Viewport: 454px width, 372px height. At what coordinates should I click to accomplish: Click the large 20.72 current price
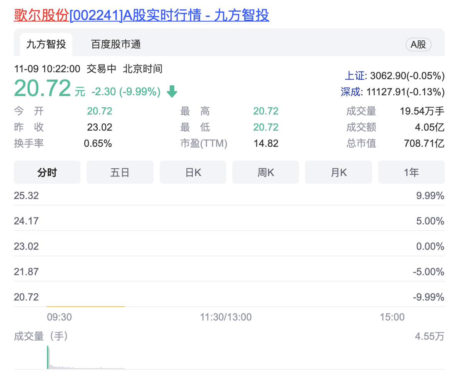pyautogui.click(x=42, y=88)
